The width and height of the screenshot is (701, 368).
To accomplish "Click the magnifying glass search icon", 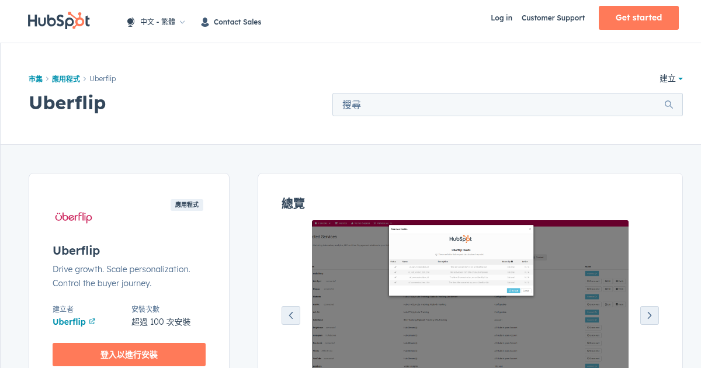I will click(x=668, y=105).
